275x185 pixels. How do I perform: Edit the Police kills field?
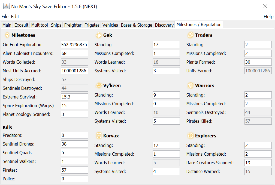[x=74, y=179]
